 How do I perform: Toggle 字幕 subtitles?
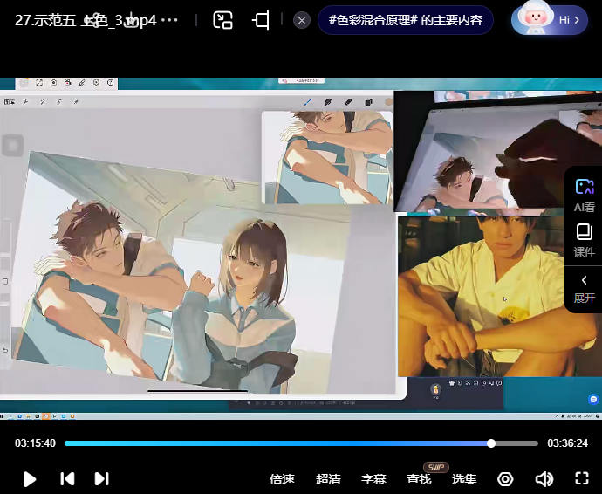(x=373, y=479)
